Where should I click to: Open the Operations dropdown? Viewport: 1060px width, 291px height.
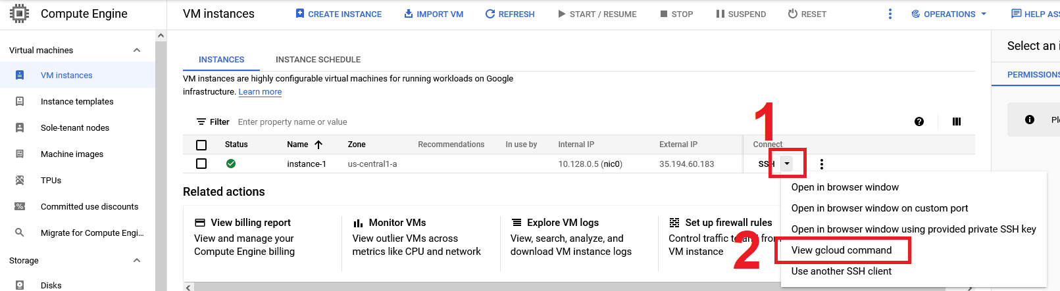(949, 14)
